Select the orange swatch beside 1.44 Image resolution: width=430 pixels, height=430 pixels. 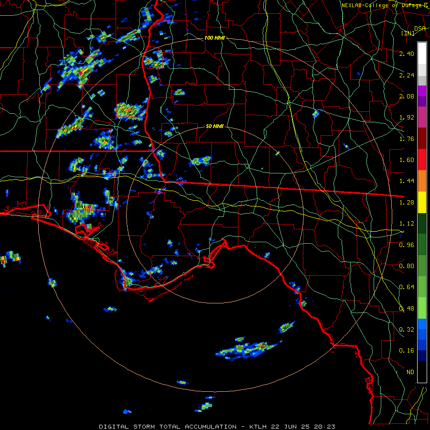click(422, 181)
